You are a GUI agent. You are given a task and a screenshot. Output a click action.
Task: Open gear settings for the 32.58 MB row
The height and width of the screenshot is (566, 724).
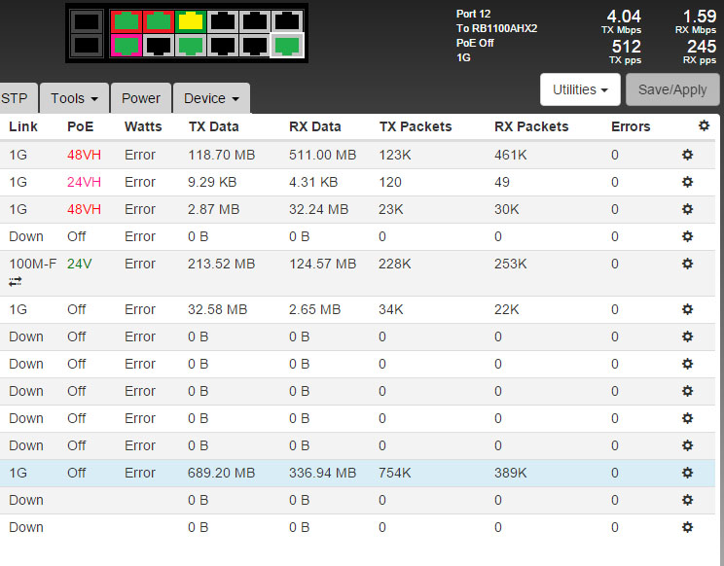click(687, 309)
